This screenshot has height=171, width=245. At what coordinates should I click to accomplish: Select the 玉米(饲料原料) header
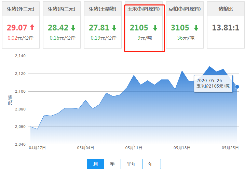pyautogui.click(x=144, y=9)
